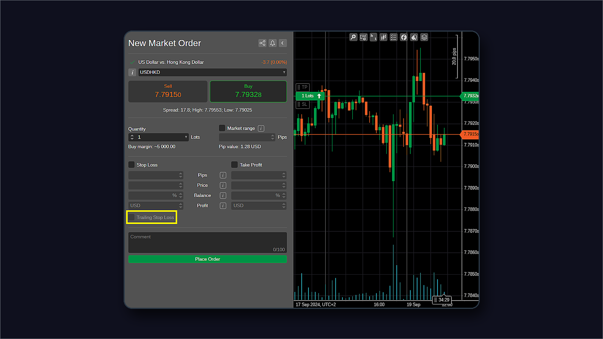Select the Buy 7.79328 option
The width and height of the screenshot is (603, 339).
point(248,91)
